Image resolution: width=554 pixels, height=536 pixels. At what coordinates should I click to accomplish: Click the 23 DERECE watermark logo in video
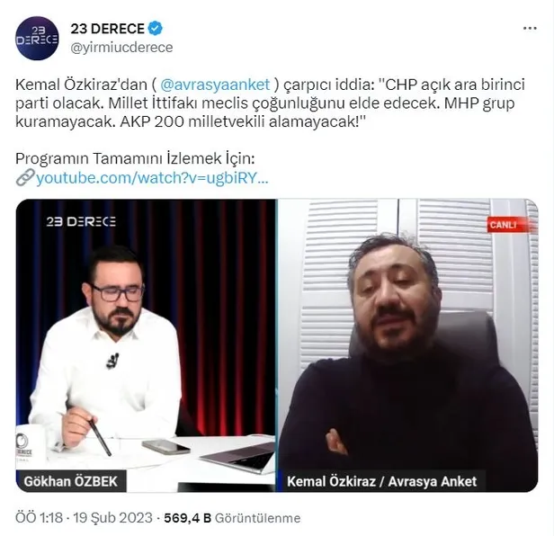click(81, 221)
